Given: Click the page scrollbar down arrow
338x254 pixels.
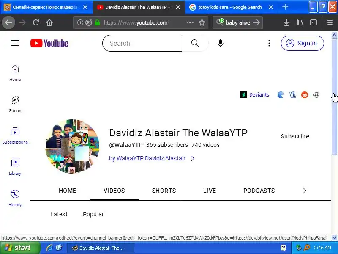Looking at the screenshot, I should pyautogui.click(x=334, y=238).
